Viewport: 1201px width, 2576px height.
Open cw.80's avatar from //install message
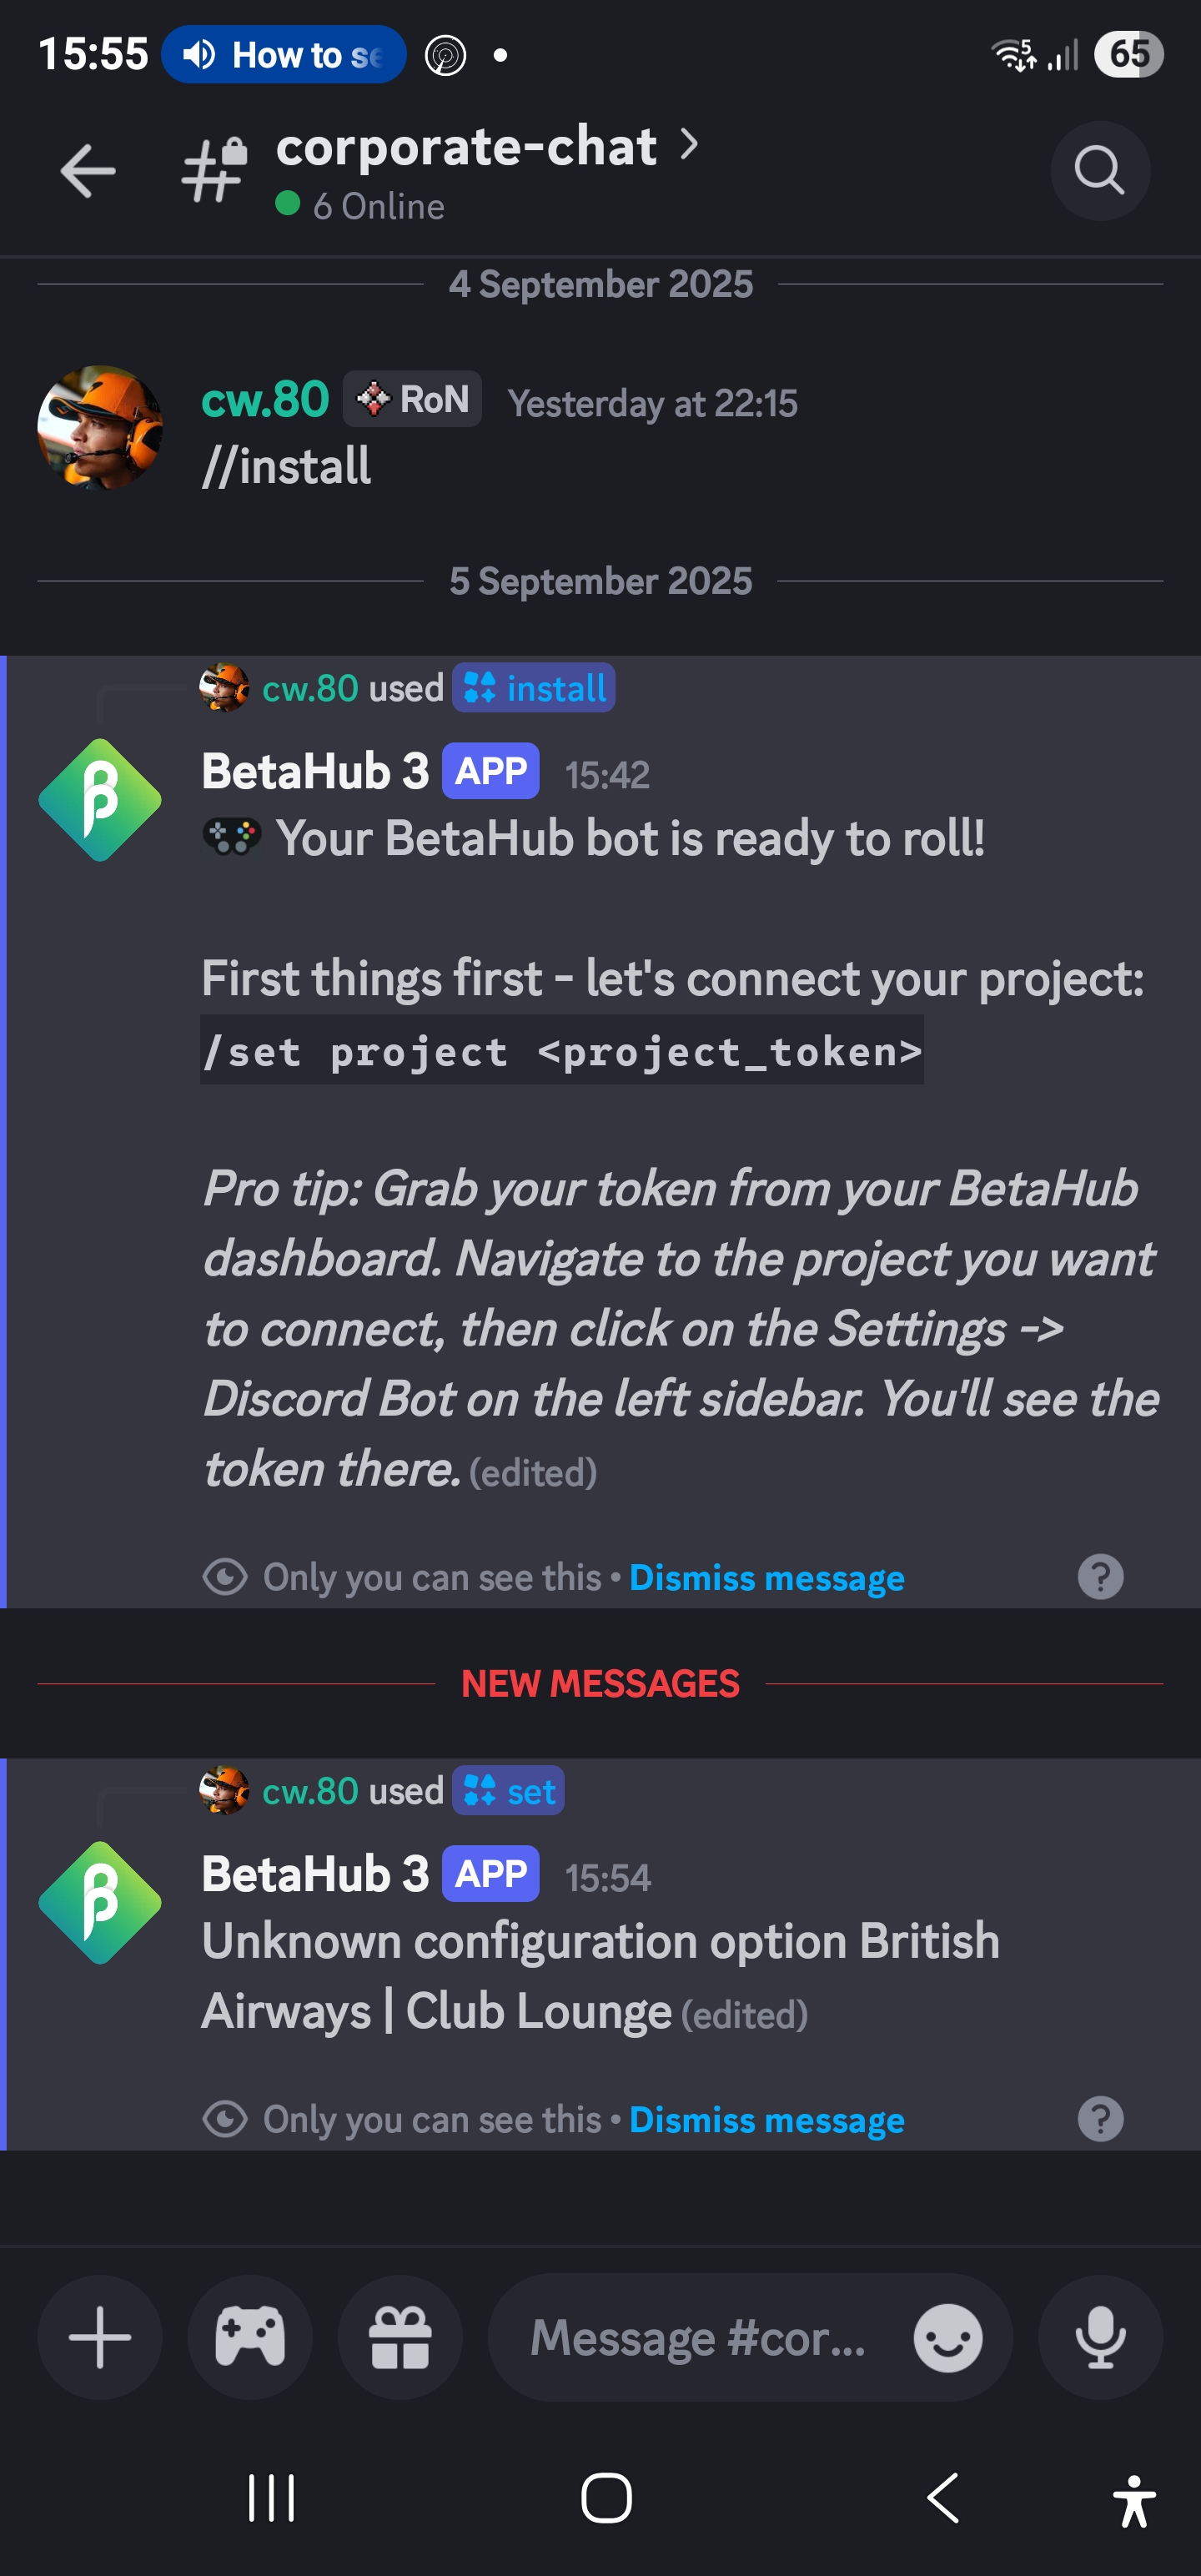[100, 427]
